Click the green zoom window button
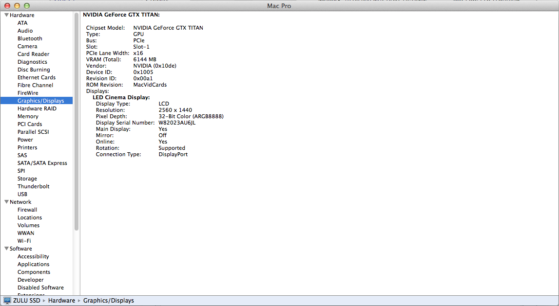The width and height of the screenshot is (559, 306). coord(27,6)
